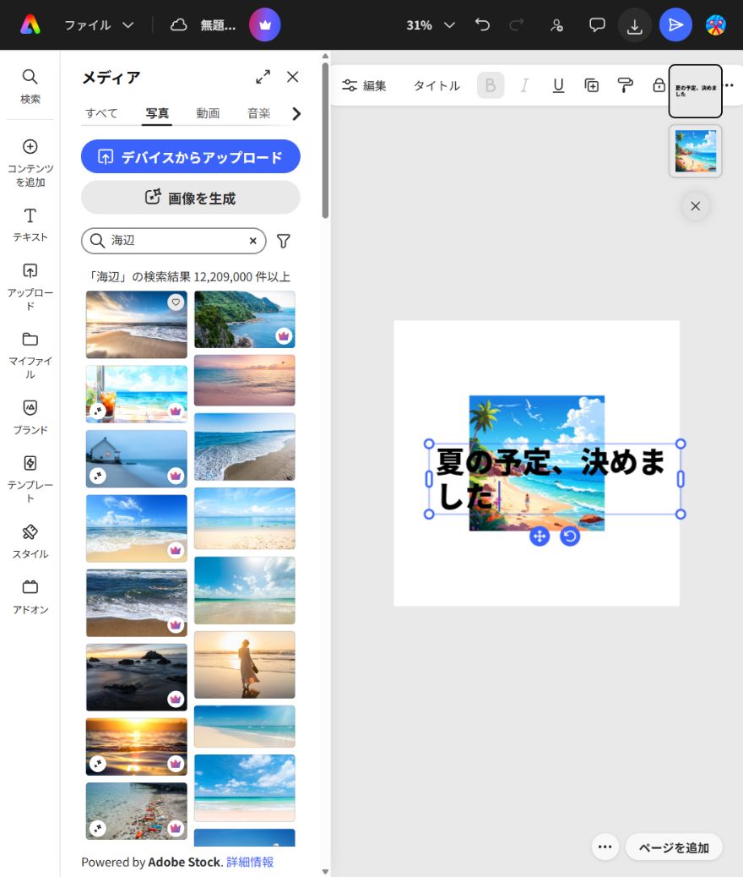Open the アップロード panel
The height and width of the screenshot is (877, 743).
[30, 287]
